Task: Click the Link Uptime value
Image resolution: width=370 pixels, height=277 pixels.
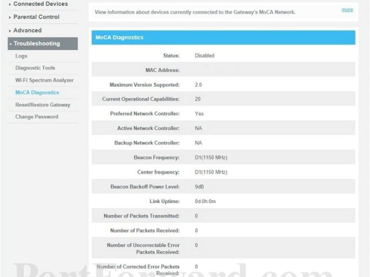Action: (205, 201)
